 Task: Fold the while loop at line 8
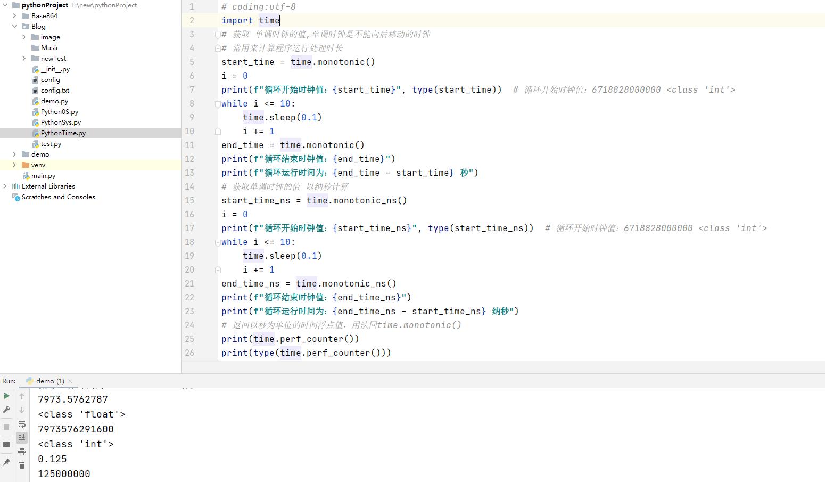point(218,104)
